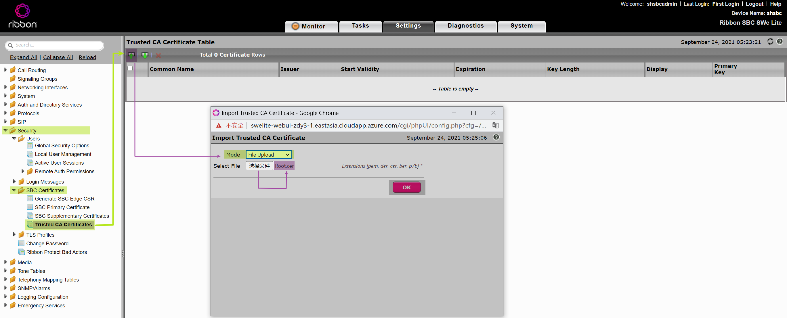Open help icon in Import Certificate popup
Image resolution: width=787 pixels, height=318 pixels.
496,137
